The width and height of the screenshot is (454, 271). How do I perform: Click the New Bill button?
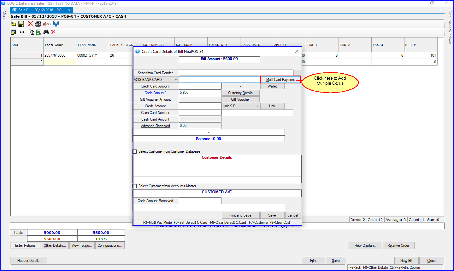pyautogui.click(x=406, y=261)
